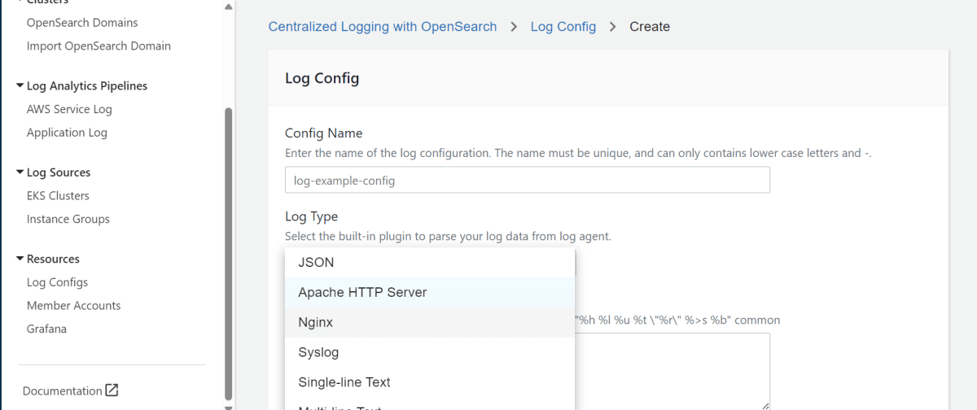Screen dimensions: 977x410
Task: Collapse the Resources section in sidebar
Action: (x=20, y=259)
